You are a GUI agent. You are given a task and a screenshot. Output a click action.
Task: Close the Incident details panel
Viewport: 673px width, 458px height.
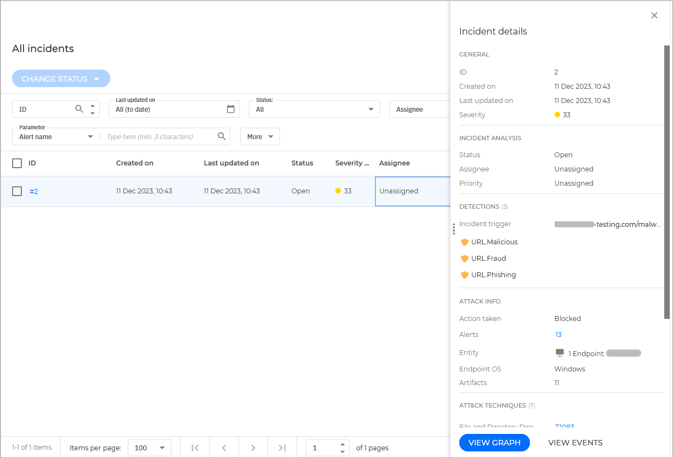(654, 15)
